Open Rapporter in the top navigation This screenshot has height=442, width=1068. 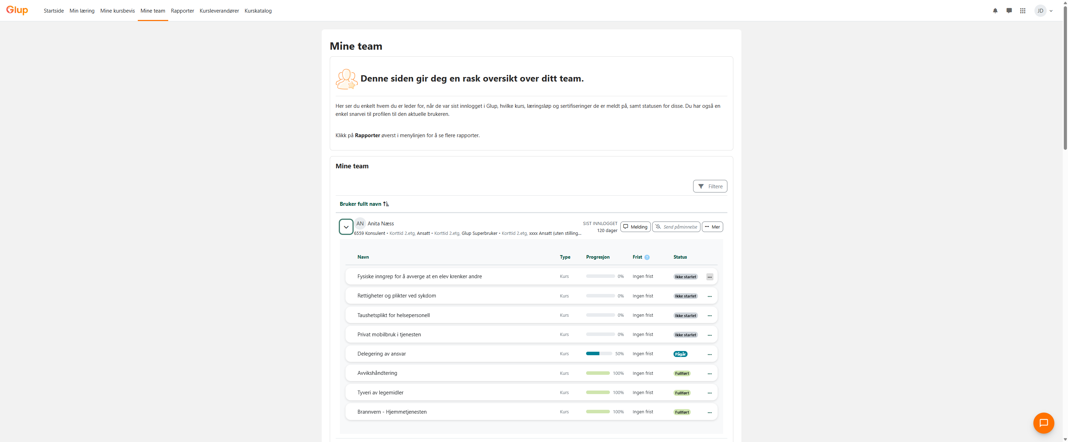click(x=183, y=11)
